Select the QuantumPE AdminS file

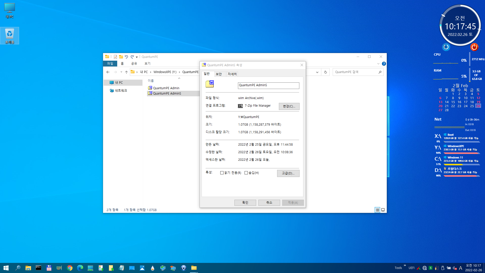[x=164, y=93]
